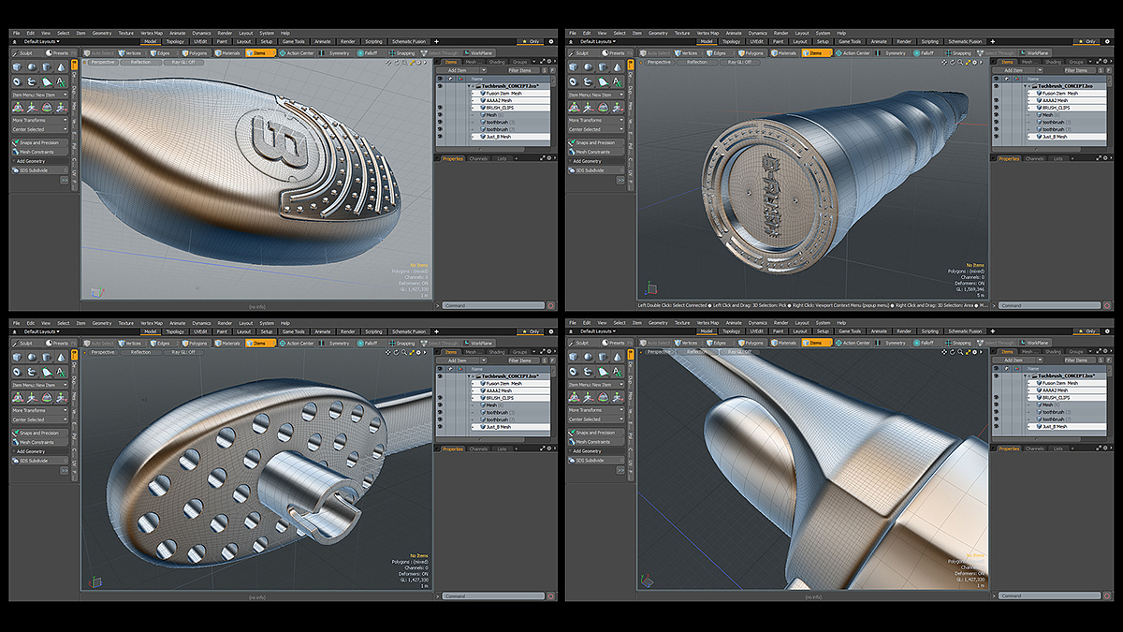Select the Cone primitive in top-right window
Viewport: 1123px width, 632px height.
618,67
